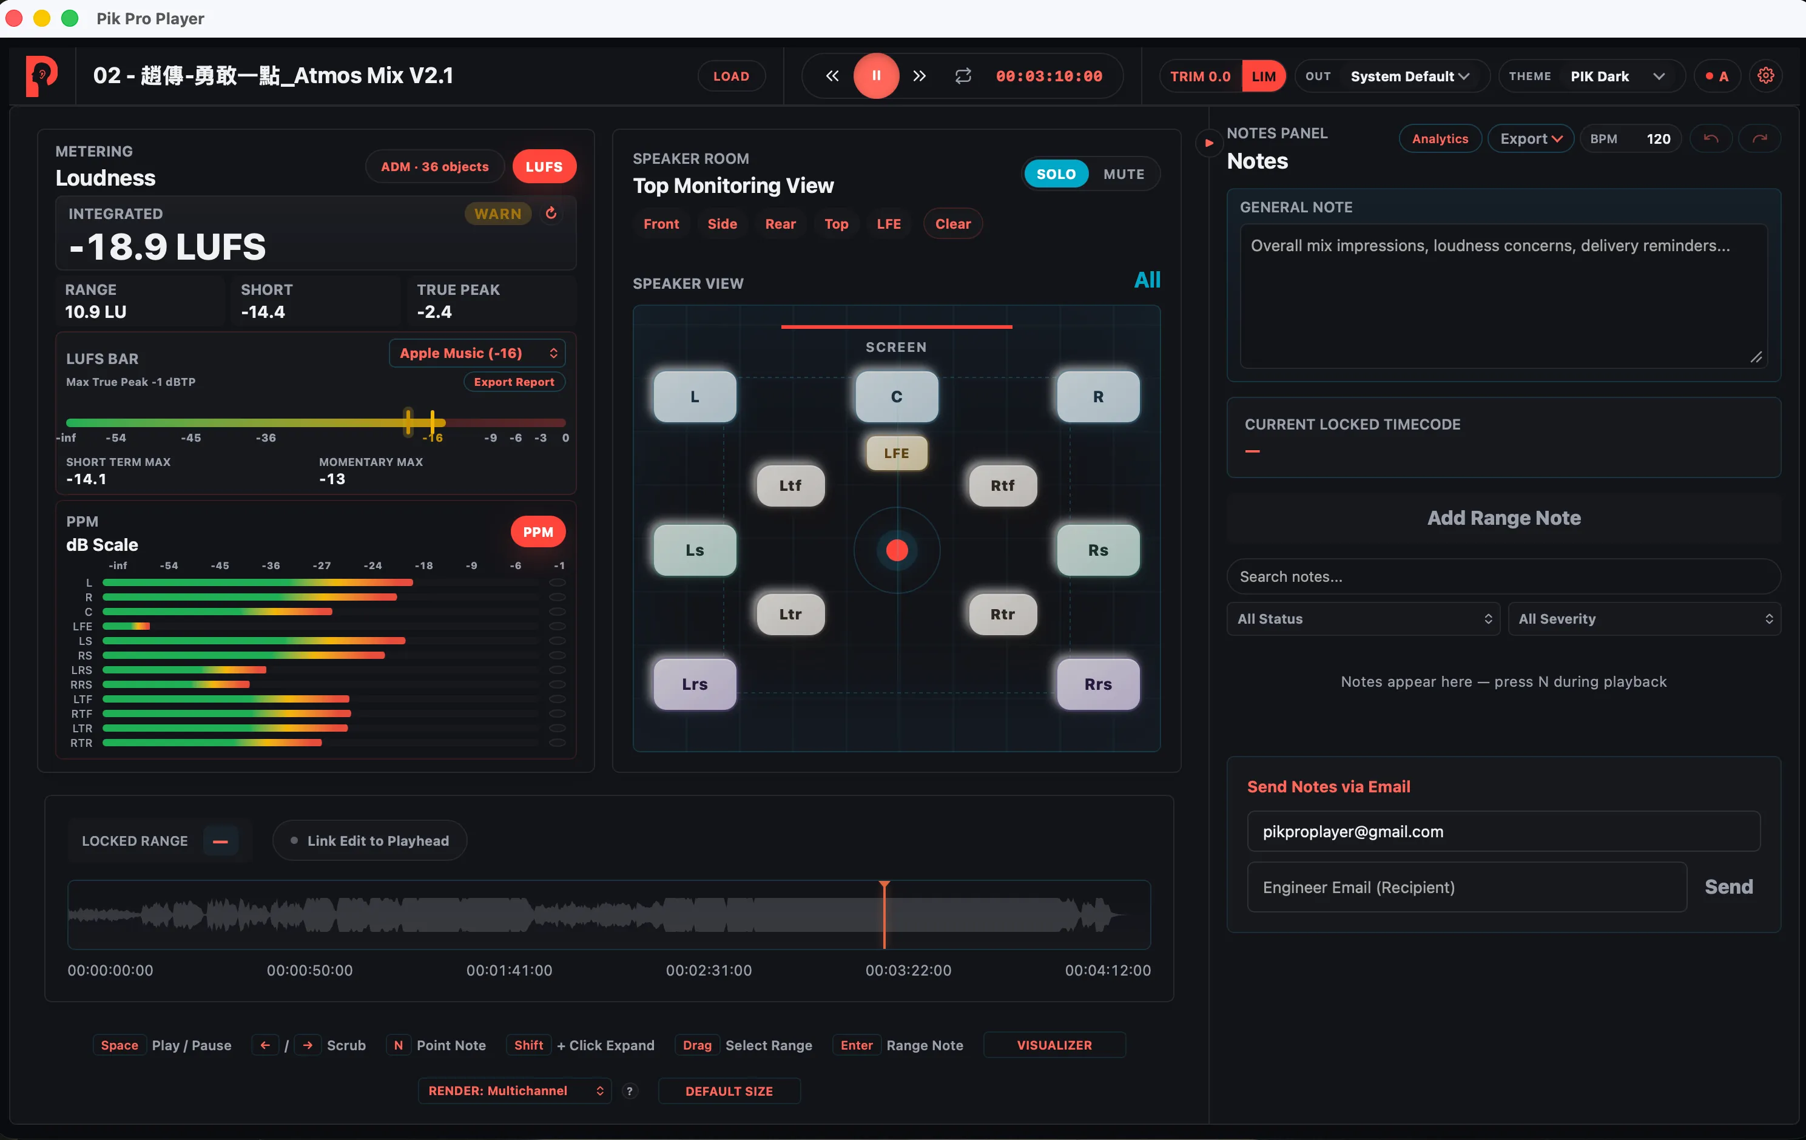Open the All Status filter dropdown
Screen dimensions: 1806x1140
(1363, 619)
